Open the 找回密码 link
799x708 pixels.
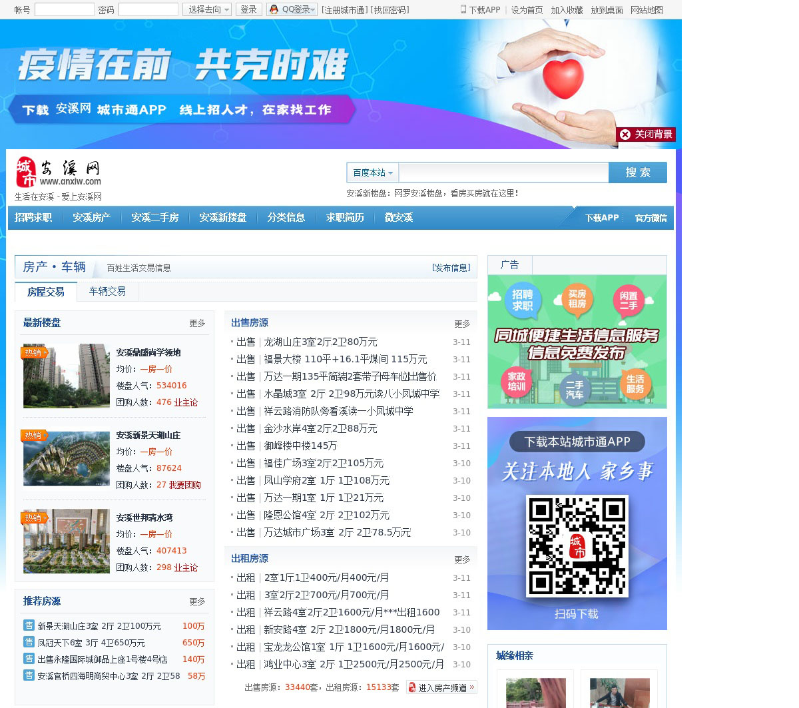click(390, 10)
